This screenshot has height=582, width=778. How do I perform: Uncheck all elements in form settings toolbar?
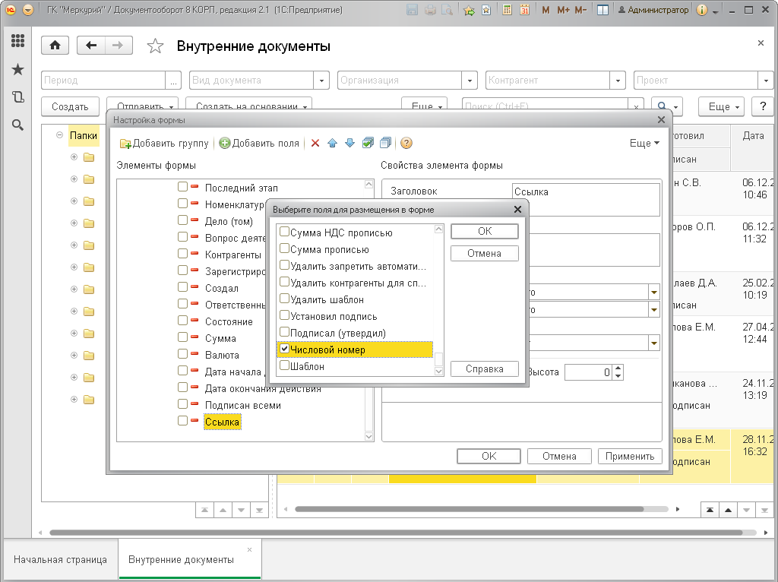[385, 144]
